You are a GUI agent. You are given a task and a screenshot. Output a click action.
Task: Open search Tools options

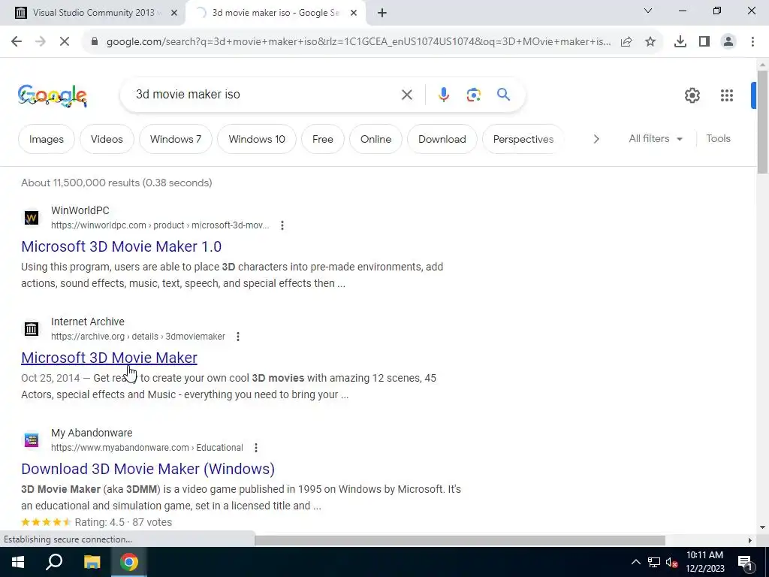[718, 139]
